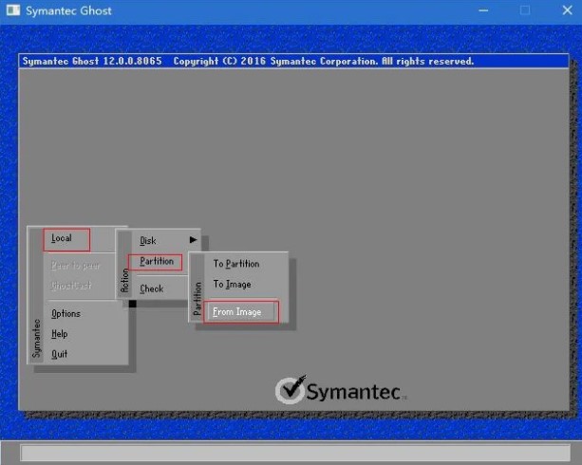The image size is (582, 465).
Task: Minimize the Symantec Ghost window
Action: pos(483,10)
